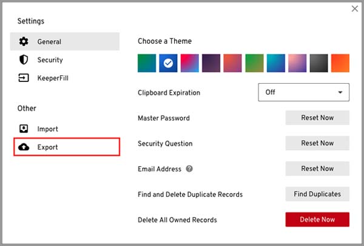
Task: Click the gear icon beside General
Action: tap(24, 41)
